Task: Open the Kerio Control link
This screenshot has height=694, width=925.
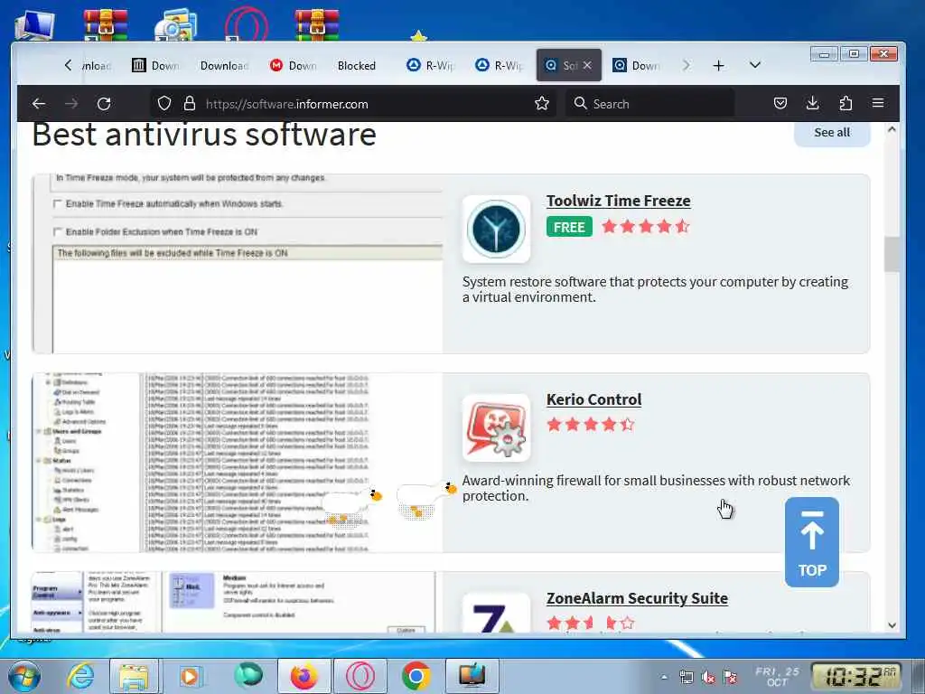Action: [593, 399]
